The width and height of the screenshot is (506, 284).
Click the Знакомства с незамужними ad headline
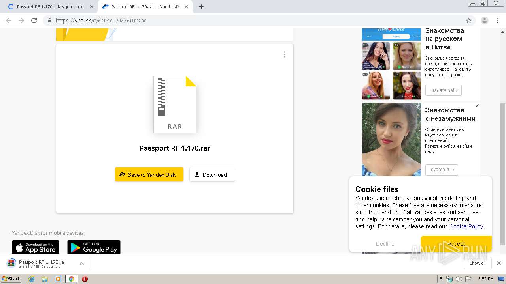(450, 114)
